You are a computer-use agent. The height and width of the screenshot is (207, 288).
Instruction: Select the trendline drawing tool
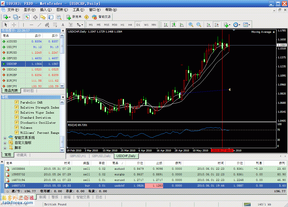39,25
